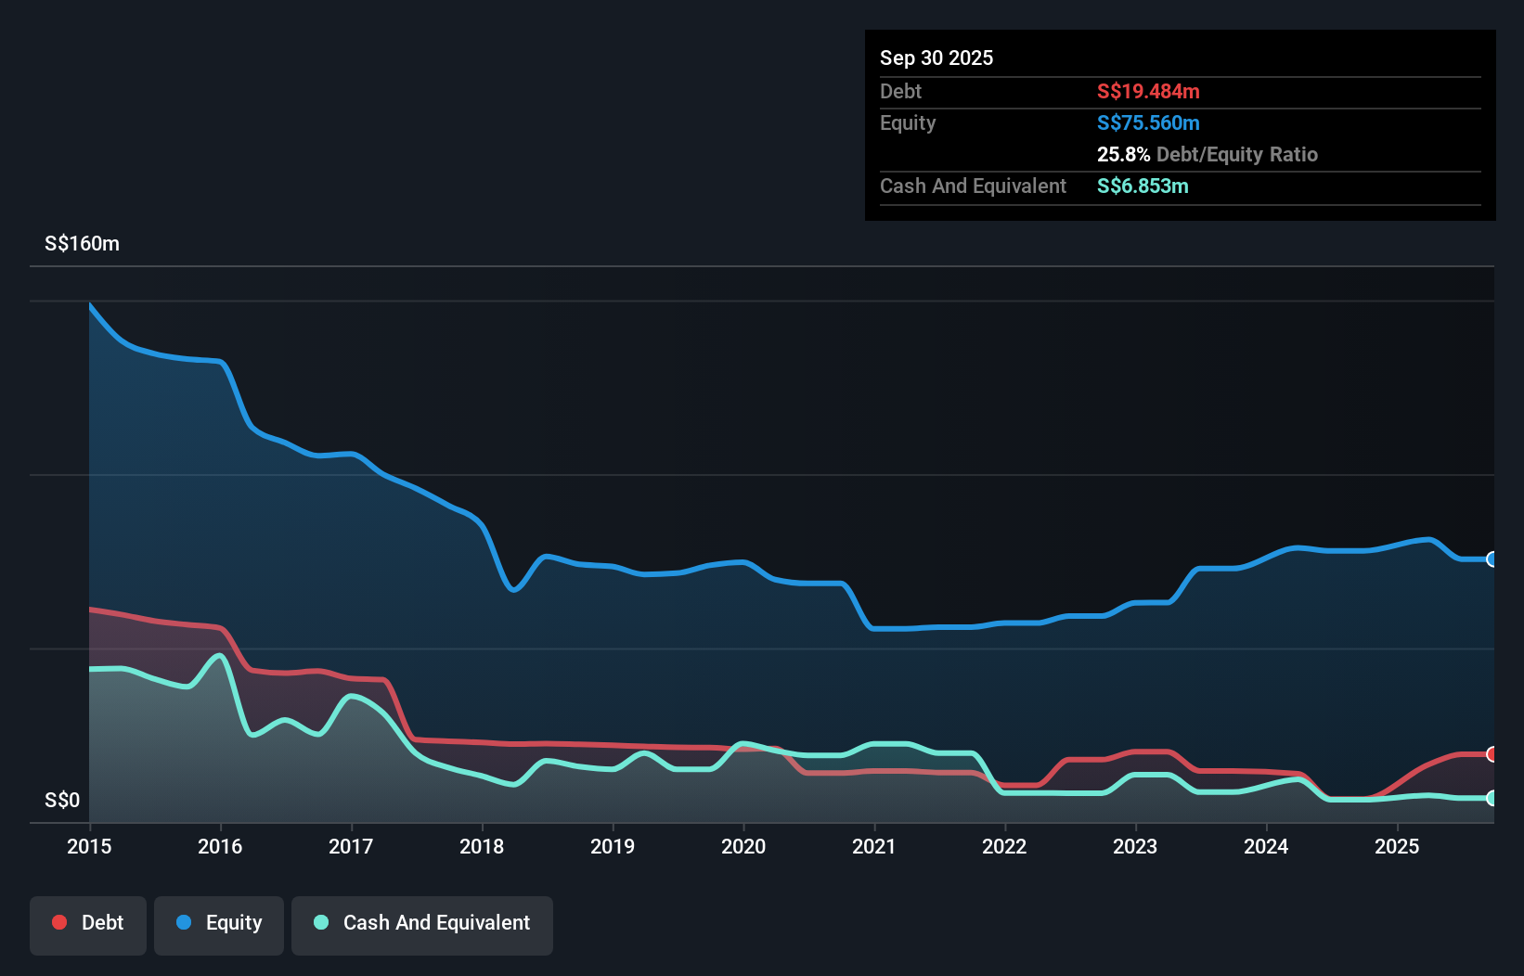This screenshot has width=1524, height=976.
Task: Select the Equity endpoint marker on the chart
Action: coord(1492,559)
